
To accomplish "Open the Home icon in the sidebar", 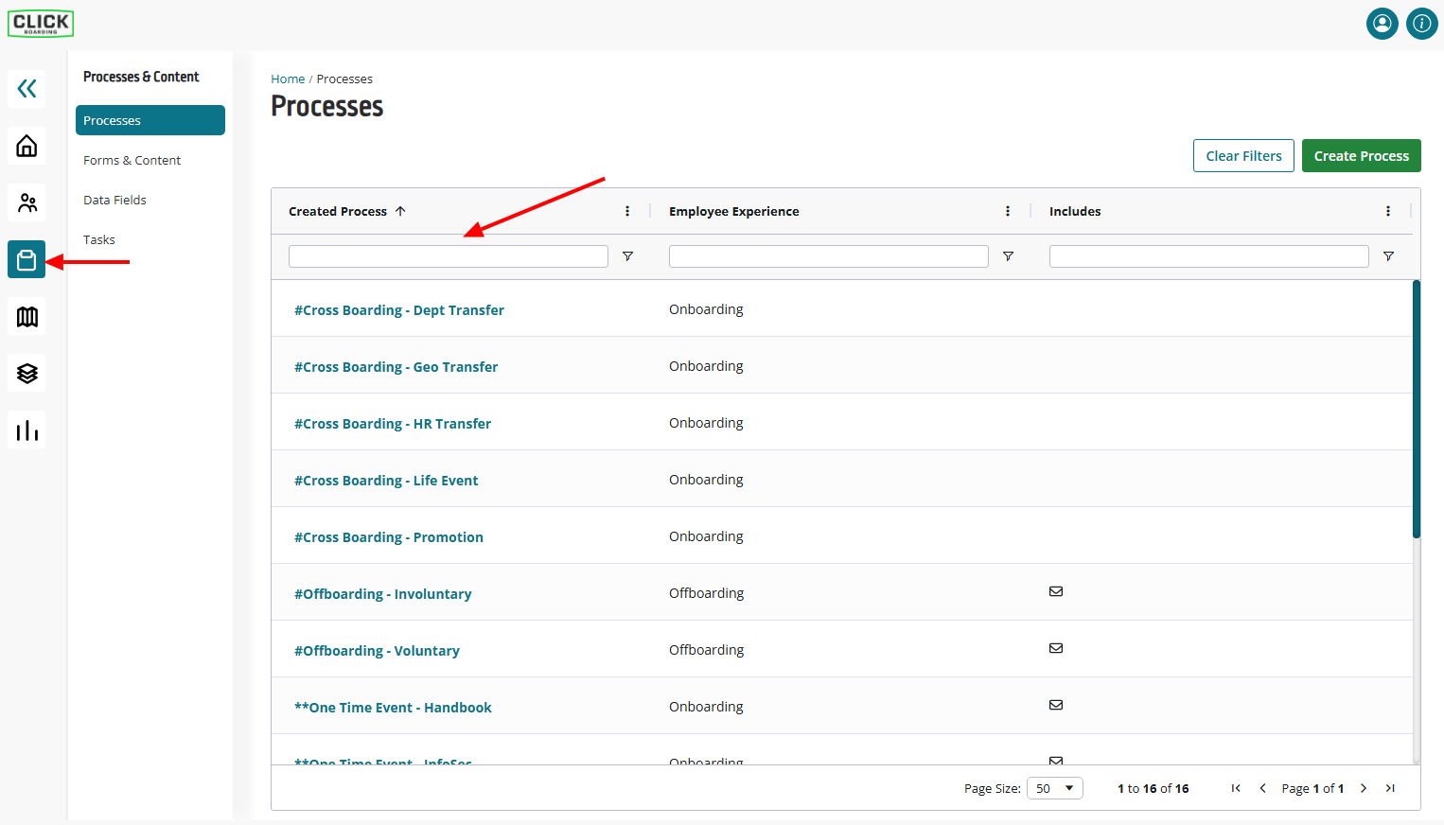I will 26,146.
